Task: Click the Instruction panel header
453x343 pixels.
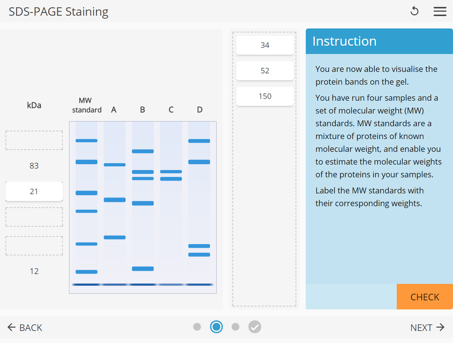Action: [344, 41]
